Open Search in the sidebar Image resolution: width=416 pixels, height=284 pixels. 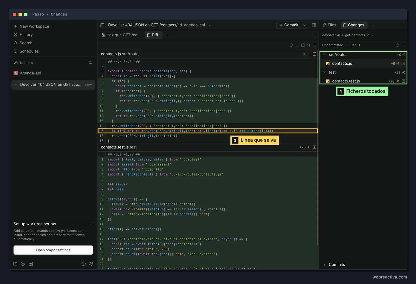pyautogui.click(x=23, y=43)
